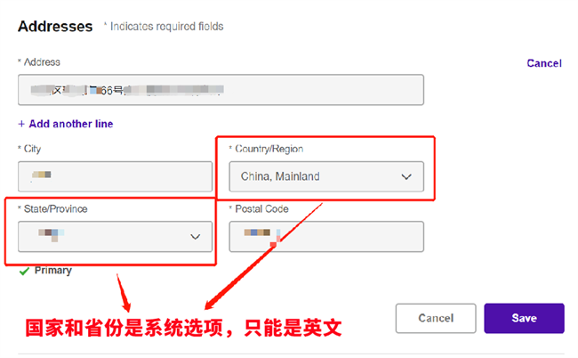Click the plus icon beside Add another line
This screenshot has height=358, width=578.
point(21,124)
